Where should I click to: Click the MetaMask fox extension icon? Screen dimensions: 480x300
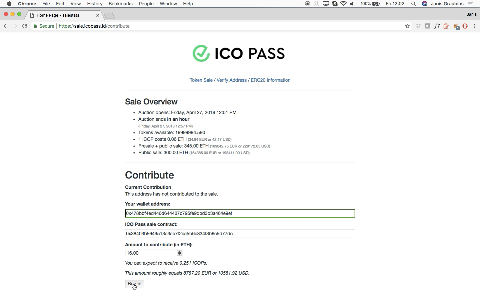click(456, 26)
